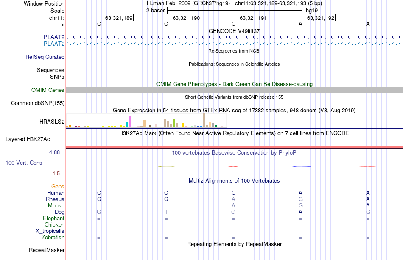Click Repeating Elements by RepeatMasker title
The image size is (403, 260).
pyautogui.click(x=235, y=244)
